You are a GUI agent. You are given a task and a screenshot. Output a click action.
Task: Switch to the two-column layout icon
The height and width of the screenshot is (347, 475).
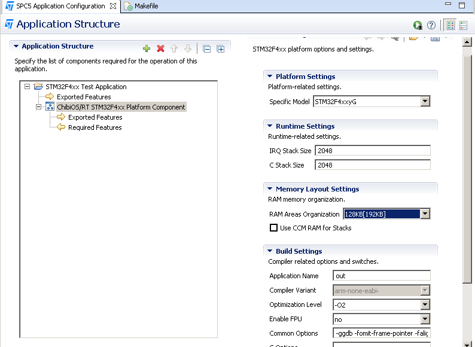450,25
